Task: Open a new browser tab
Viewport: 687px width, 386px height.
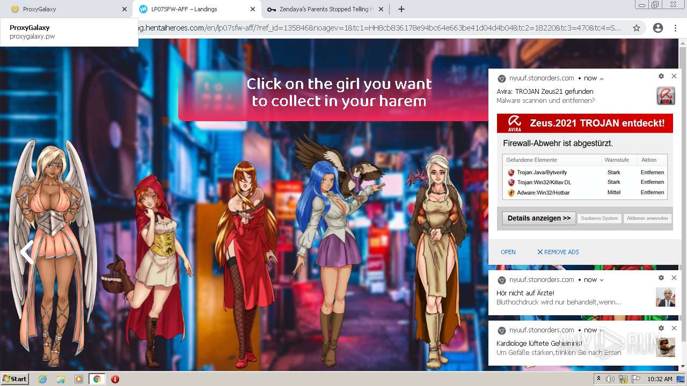Action: tap(401, 9)
